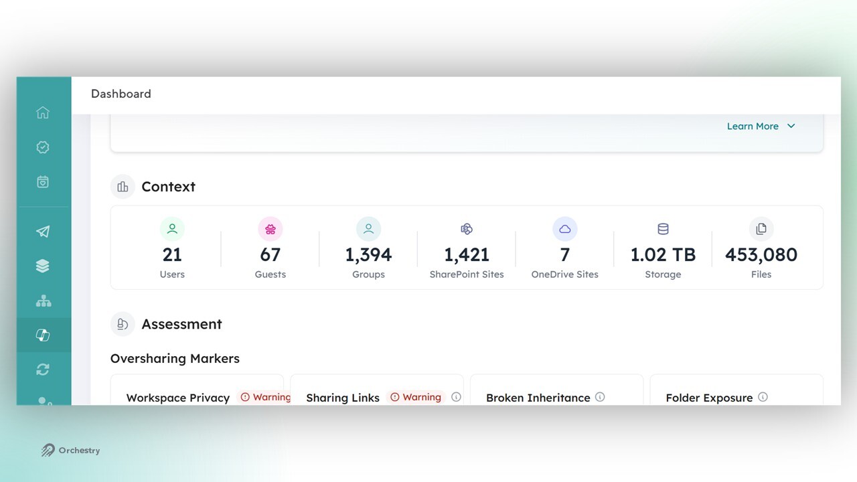Click the Warning badge on Sharing Links
This screenshot has width=857, height=482.
tap(416, 397)
